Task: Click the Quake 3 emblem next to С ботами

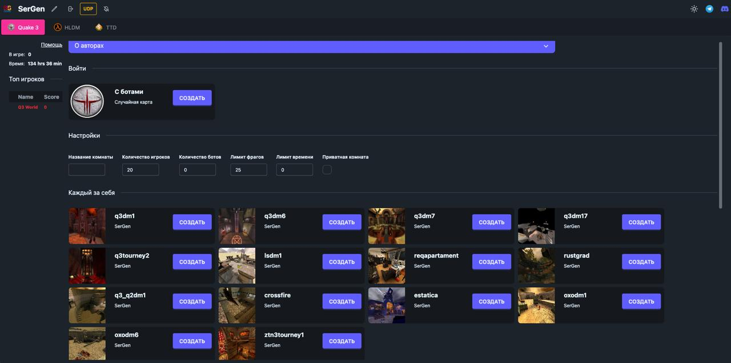Action: tap(87, 101)
